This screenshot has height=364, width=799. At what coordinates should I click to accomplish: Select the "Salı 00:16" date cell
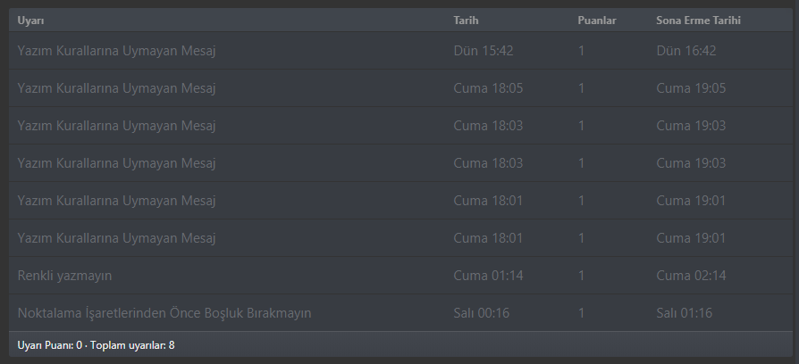(484, 313)
